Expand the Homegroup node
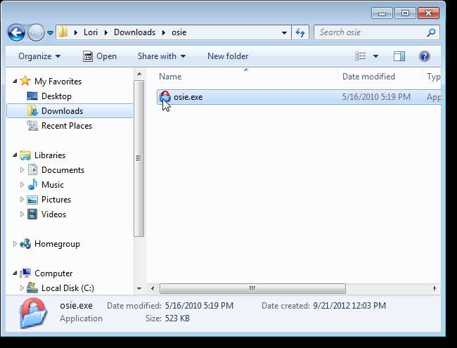Viewport: 457px width, 348px height. [x=15, y=244]
